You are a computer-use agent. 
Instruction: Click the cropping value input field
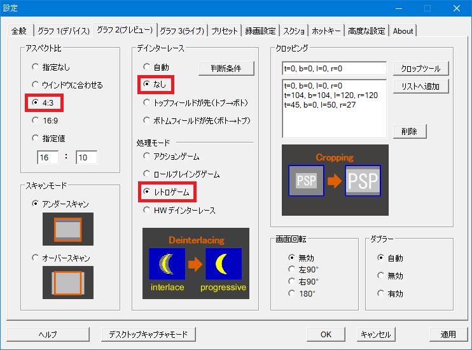(x=334, y=68)
